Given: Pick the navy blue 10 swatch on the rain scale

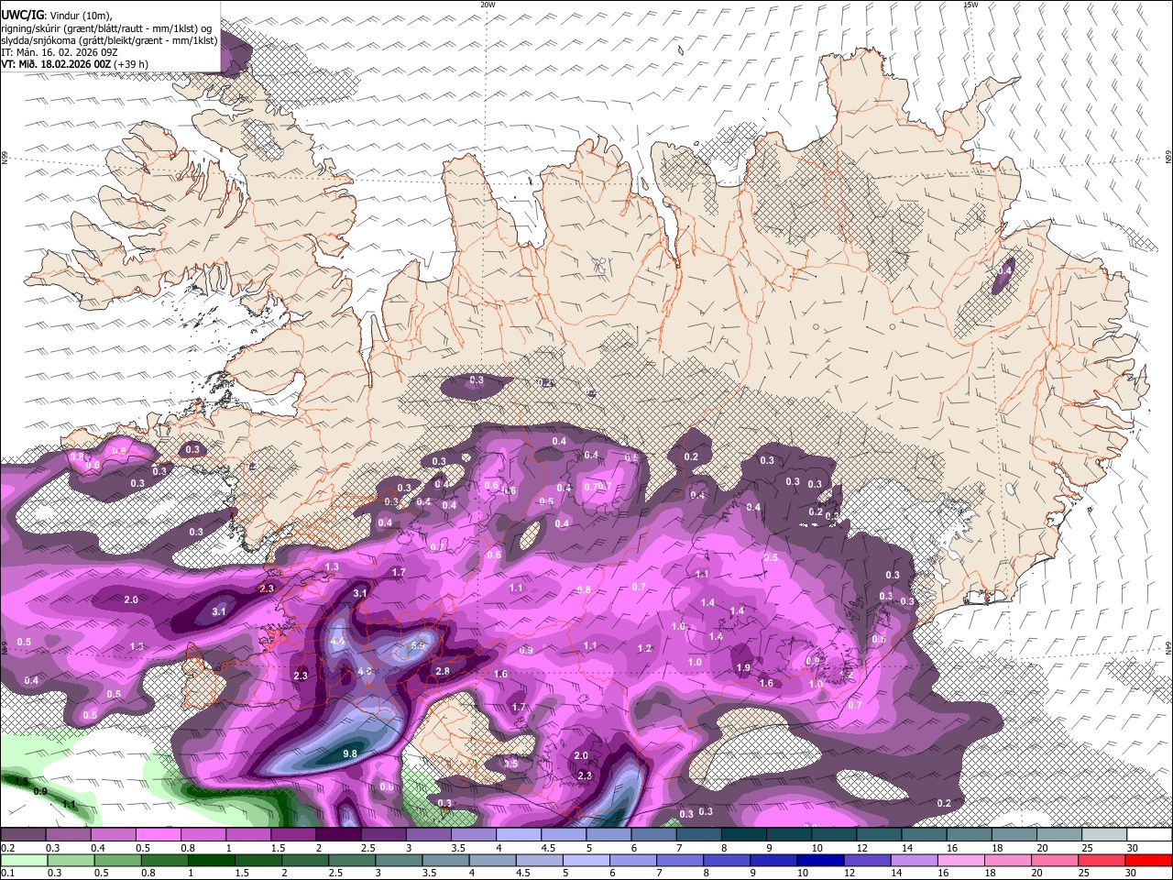Looking at the screenshot, I should tap(821, 860).
